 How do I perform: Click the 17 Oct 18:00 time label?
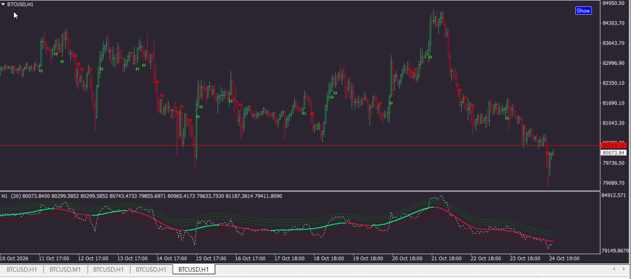289,258
